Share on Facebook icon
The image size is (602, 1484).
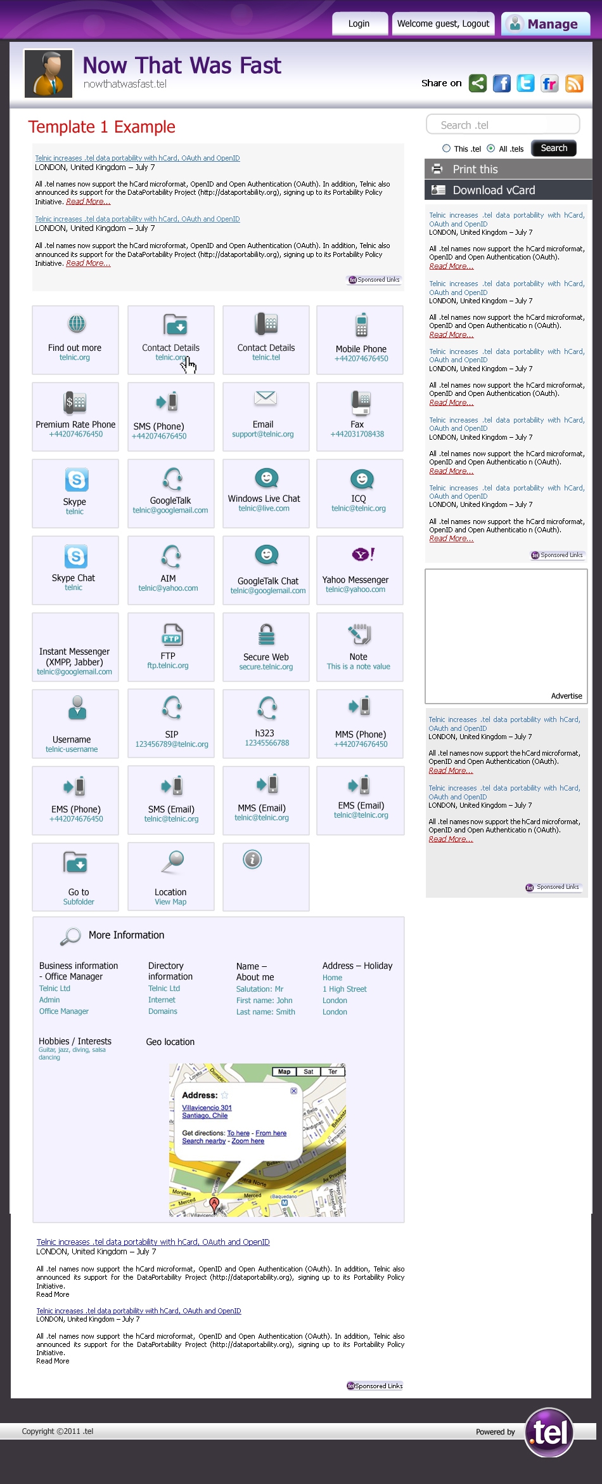click(502, 83)
